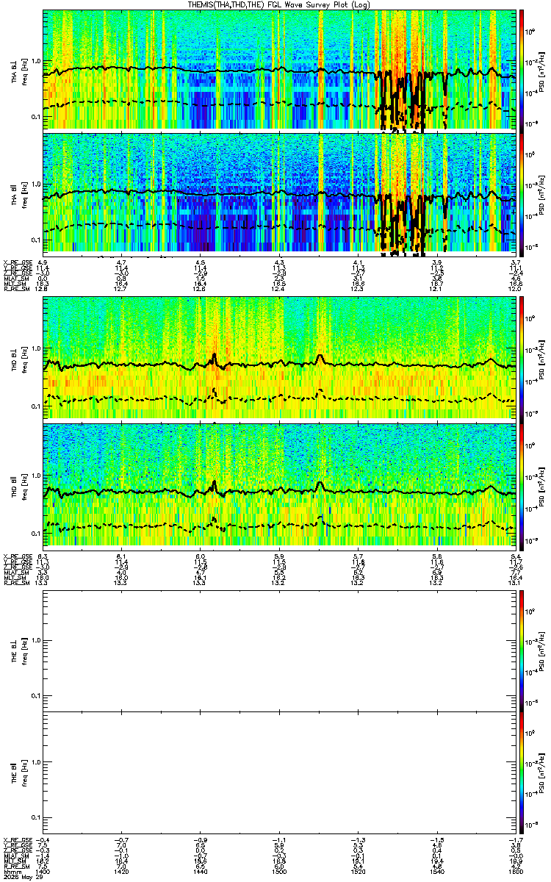Click the '0.1' frequency tick on THD B∥ axis
The height and width of the screenshot is (882, 551).
[x=35, y=531]
